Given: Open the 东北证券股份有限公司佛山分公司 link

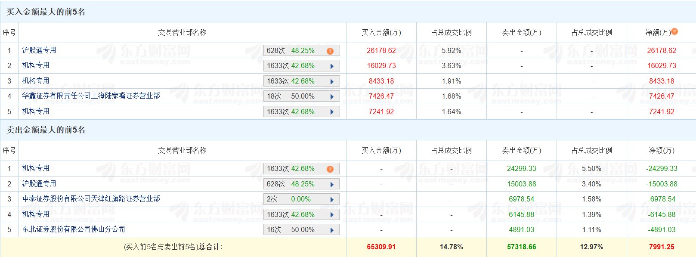Looking at the screenshot, I should point(74,229).
